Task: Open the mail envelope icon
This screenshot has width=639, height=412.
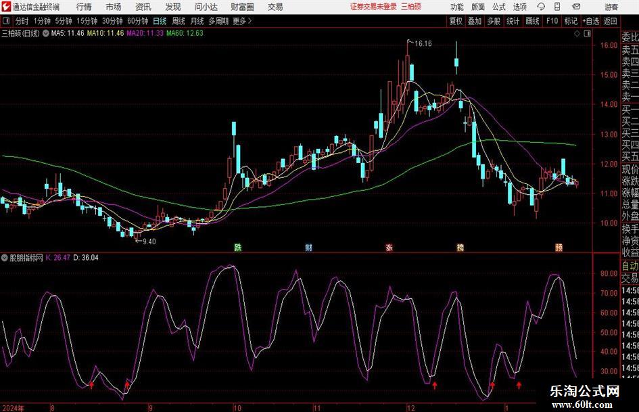Action: [x=576, y=7]
